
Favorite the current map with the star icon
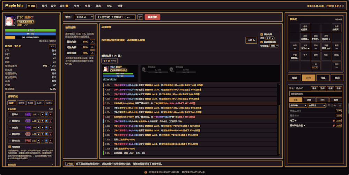(x=140, y=17)
